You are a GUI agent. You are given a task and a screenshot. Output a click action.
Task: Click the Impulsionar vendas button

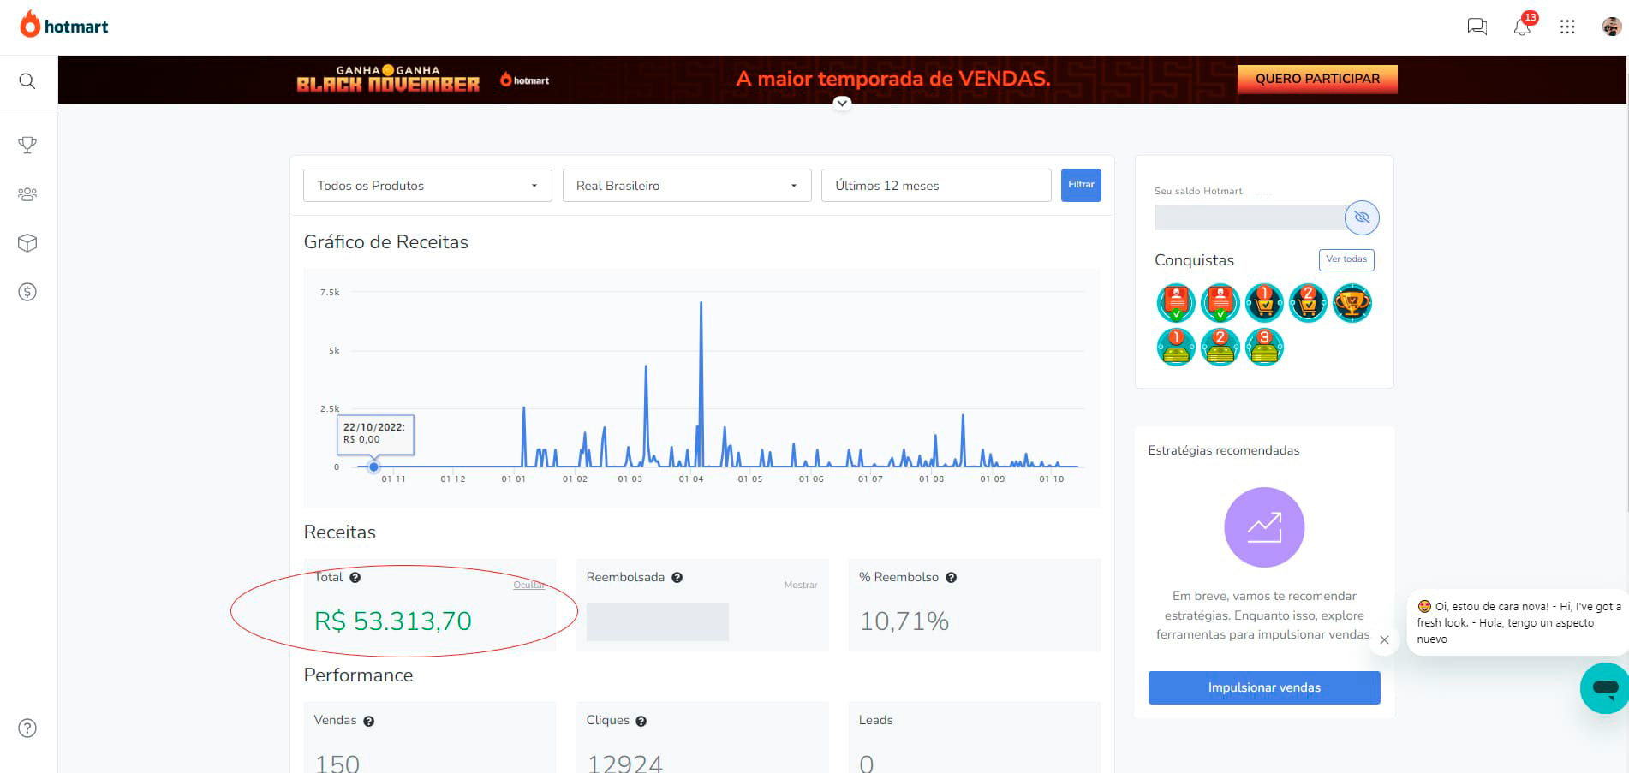pyautogui.click(x=1263, y=687)
